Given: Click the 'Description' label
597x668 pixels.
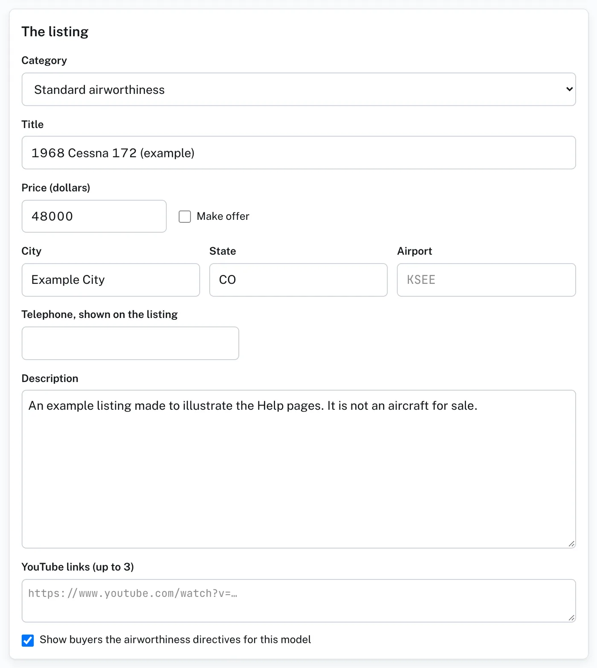Looking at the screenshot, I should 50,379.
